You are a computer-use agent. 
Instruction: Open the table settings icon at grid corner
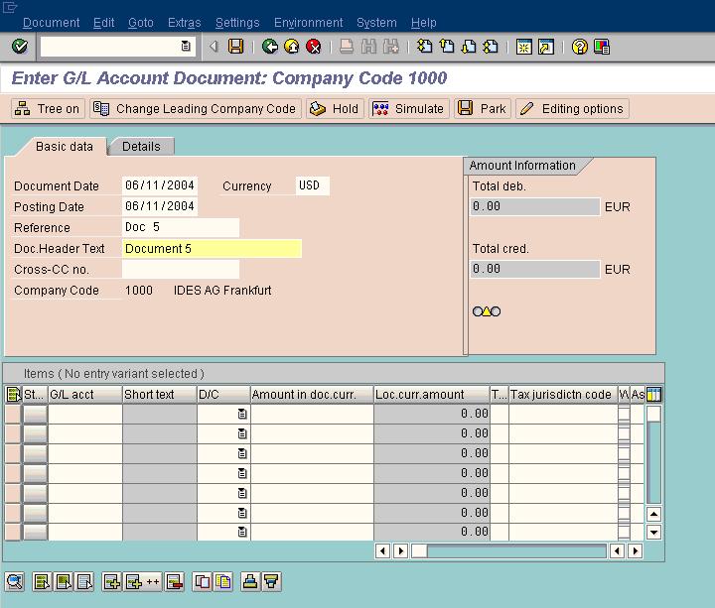pos(654,395)
